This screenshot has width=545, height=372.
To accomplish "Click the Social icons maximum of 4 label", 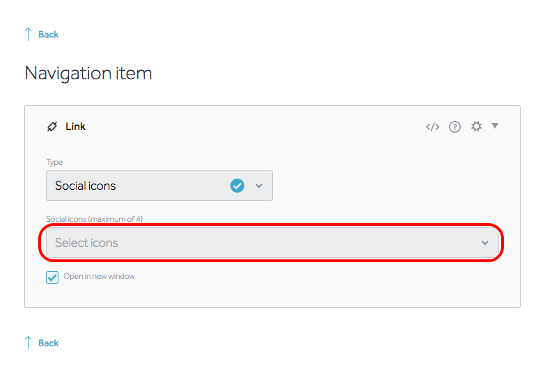I will [x=94, y=219].
